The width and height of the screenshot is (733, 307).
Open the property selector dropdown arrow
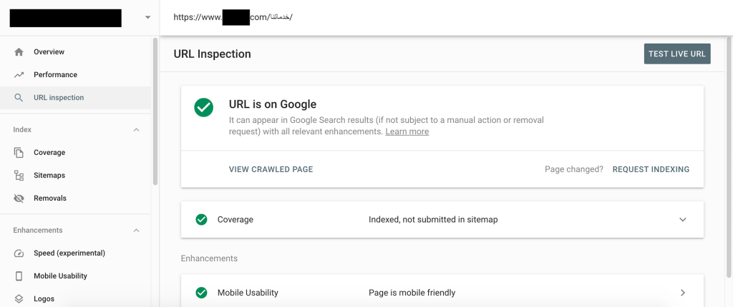pos(147,17)
